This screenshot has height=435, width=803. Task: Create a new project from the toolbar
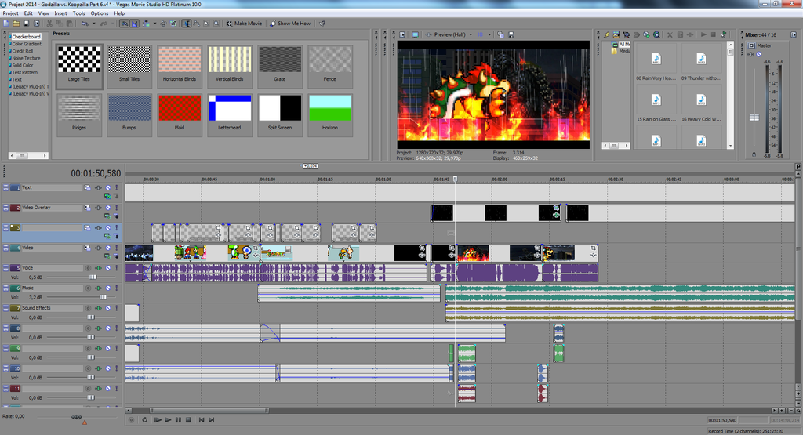[x=5, y=23]
